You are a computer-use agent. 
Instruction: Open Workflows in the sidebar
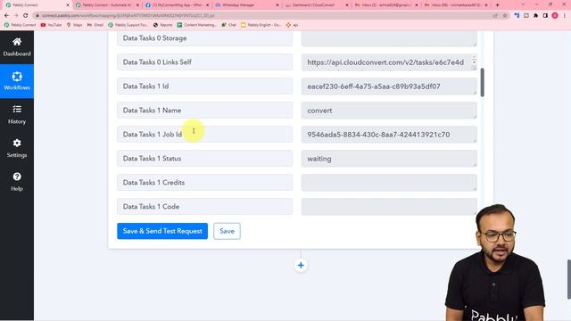pos(17,81)
